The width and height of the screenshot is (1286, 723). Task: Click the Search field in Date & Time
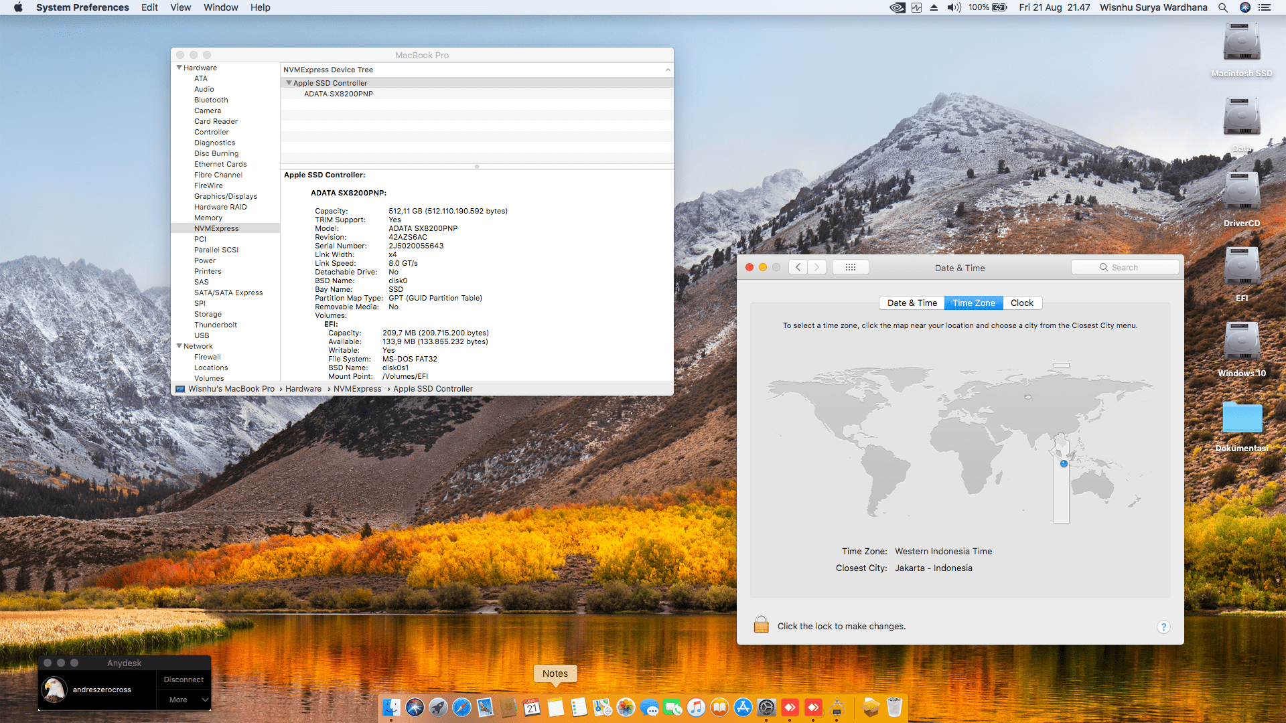pyautogui.click(x=1125, y=267)
